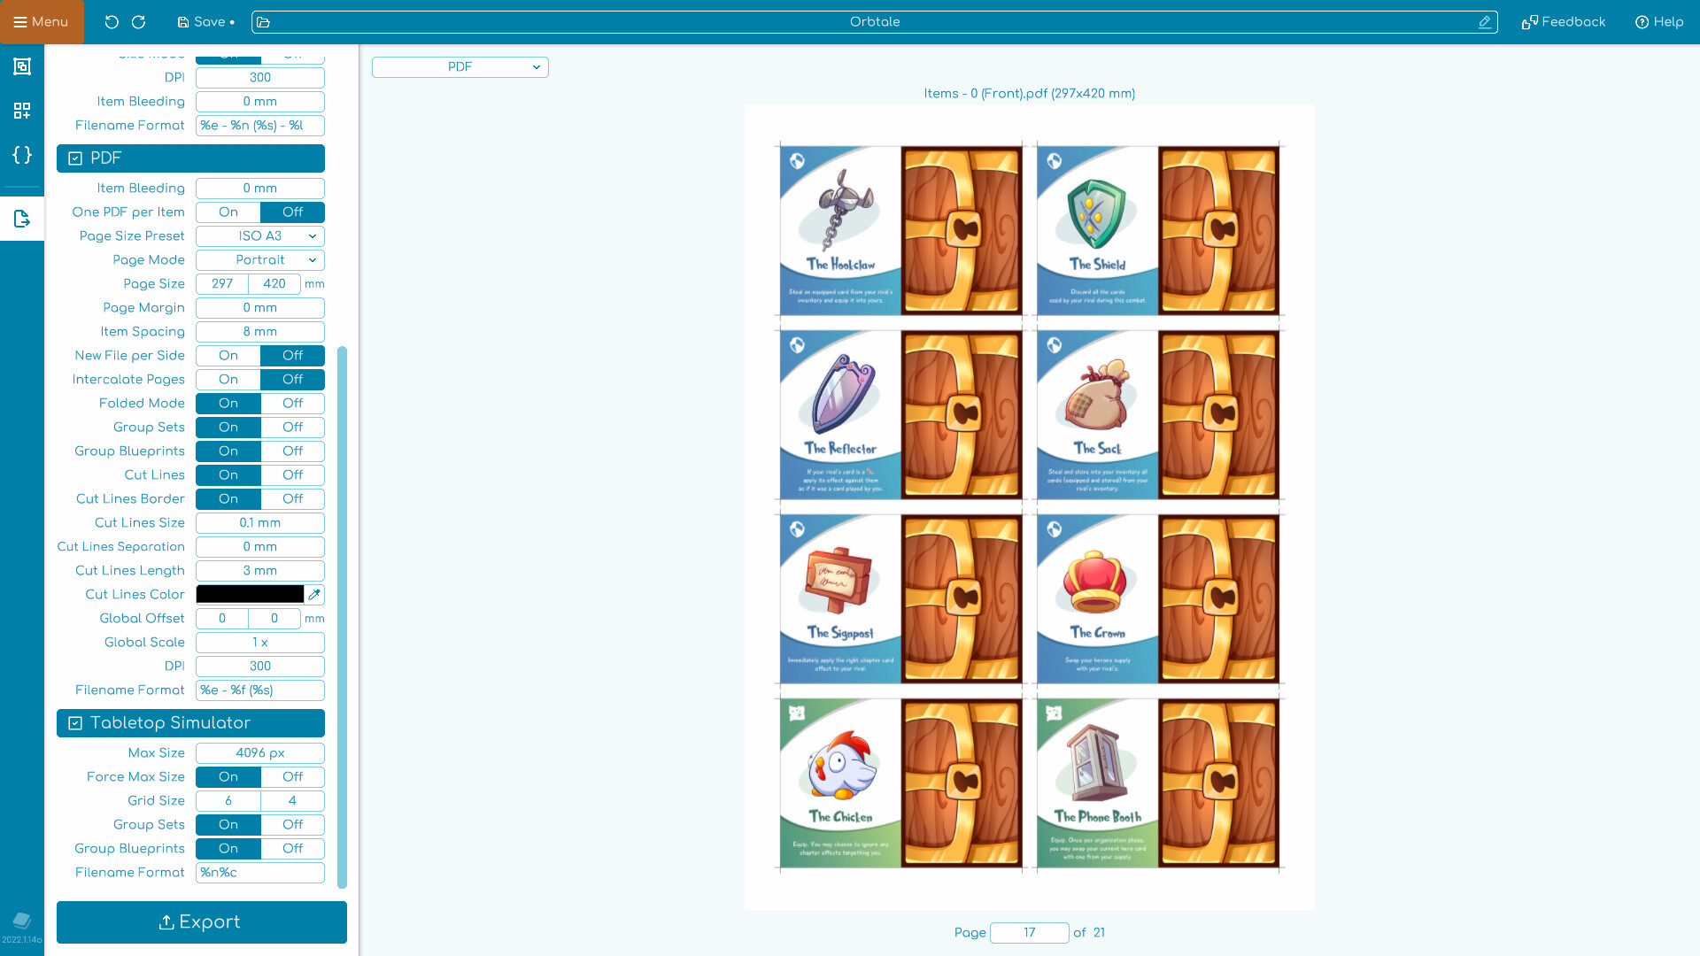Click the Menu button

[x=41, y=21]
